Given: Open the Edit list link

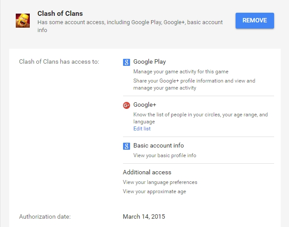Looking at the screenshot, I should (142, 129).
